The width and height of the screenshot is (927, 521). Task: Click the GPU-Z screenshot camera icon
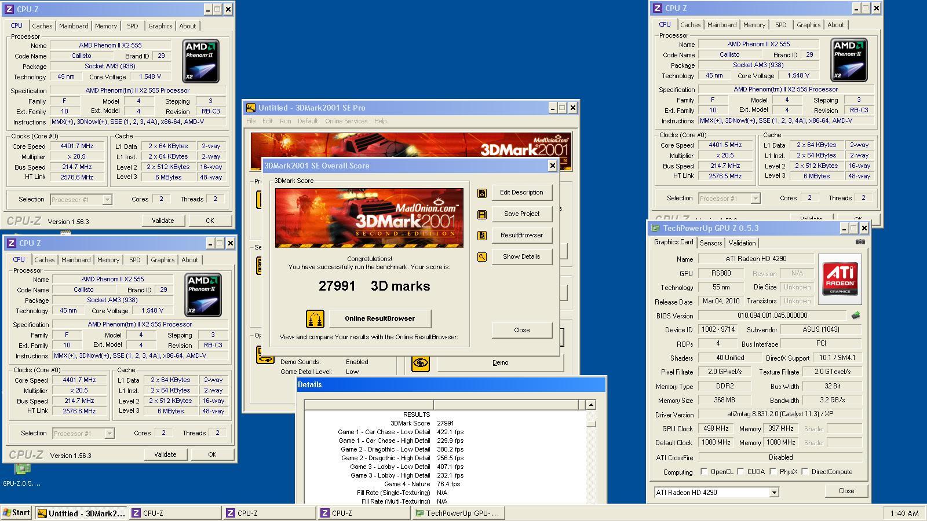coord(860,242)
